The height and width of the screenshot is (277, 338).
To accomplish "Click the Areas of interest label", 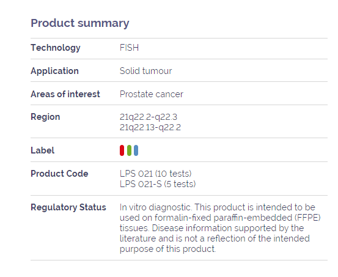I will point(65,94).
